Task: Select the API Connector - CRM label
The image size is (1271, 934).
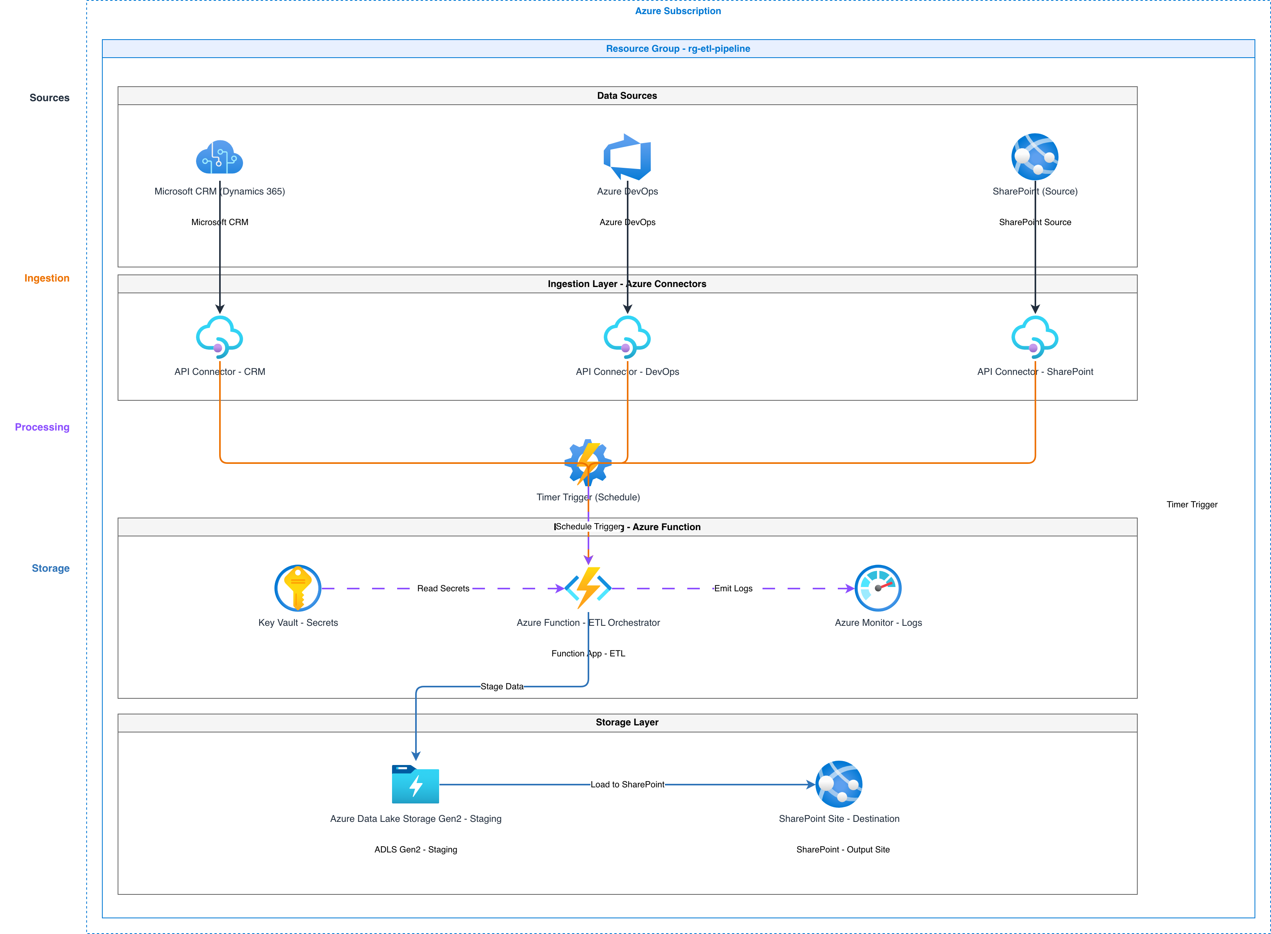Action: [219, 371]
